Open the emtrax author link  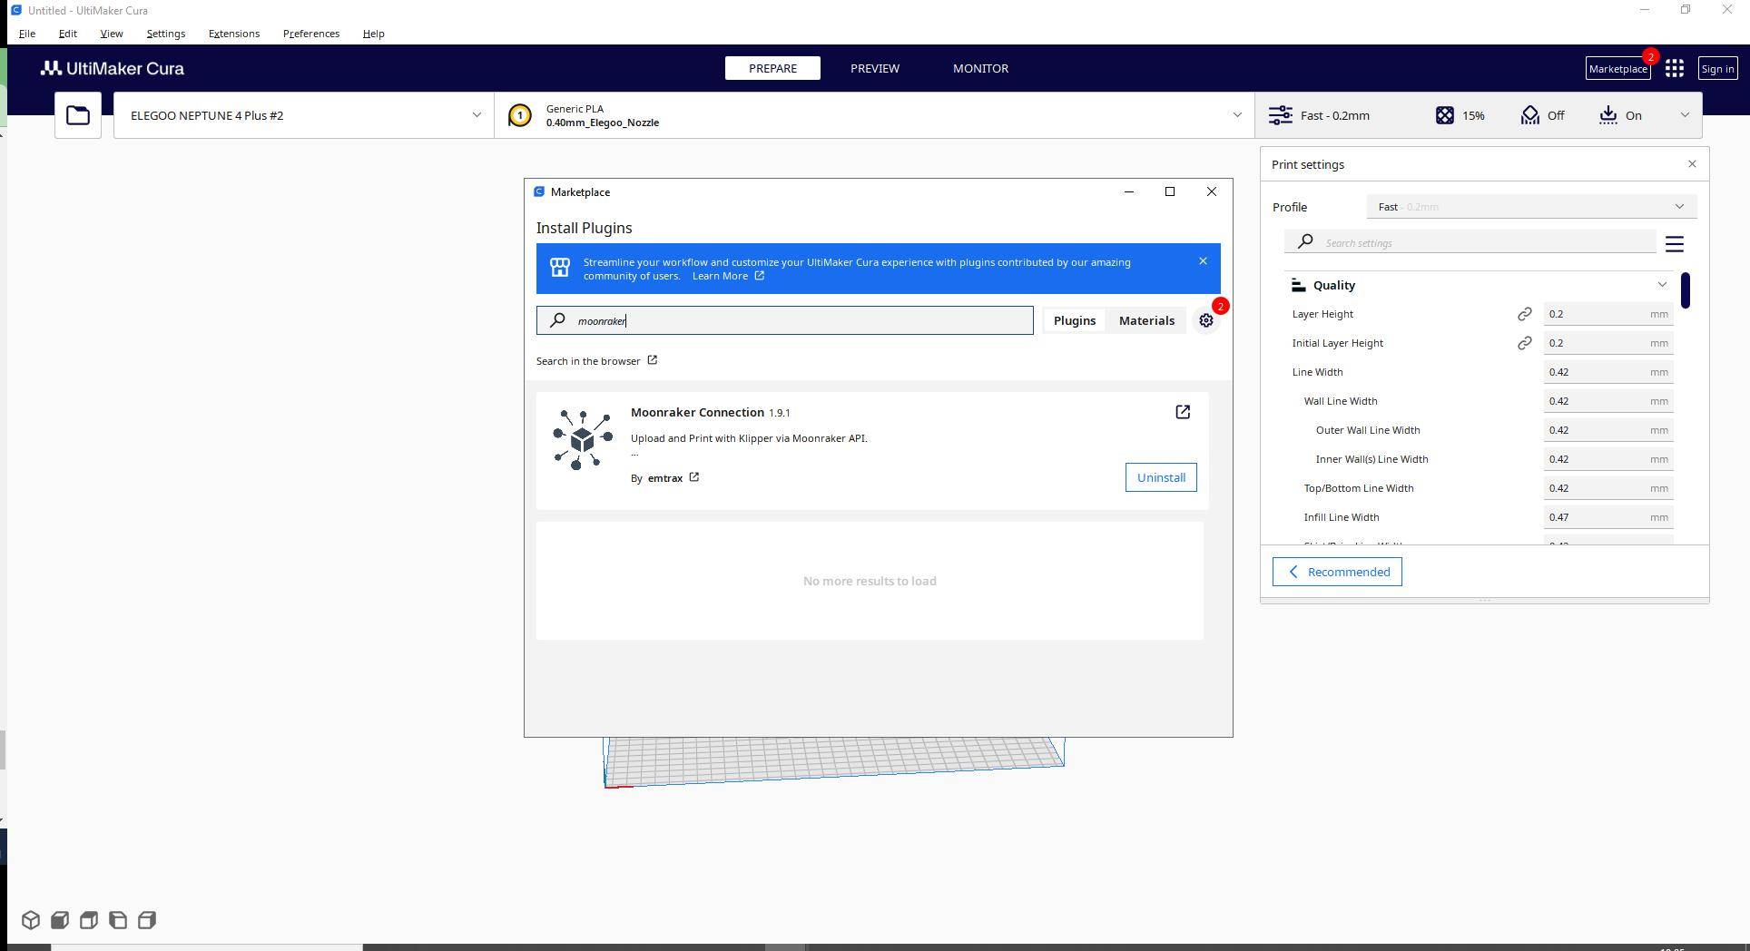point(665,478)
